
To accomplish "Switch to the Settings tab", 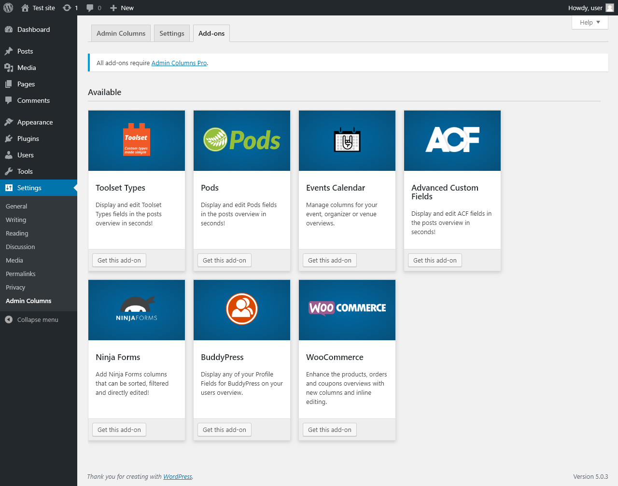I will coord(172,33).
